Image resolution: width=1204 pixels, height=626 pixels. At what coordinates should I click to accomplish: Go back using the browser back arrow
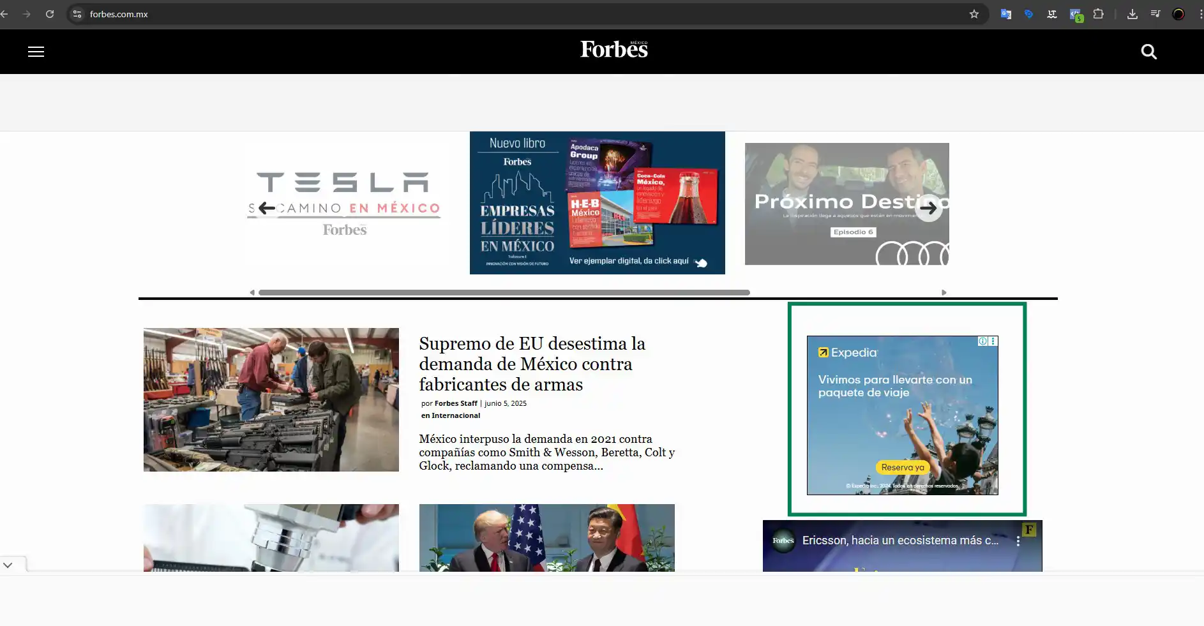coord(4,14)
